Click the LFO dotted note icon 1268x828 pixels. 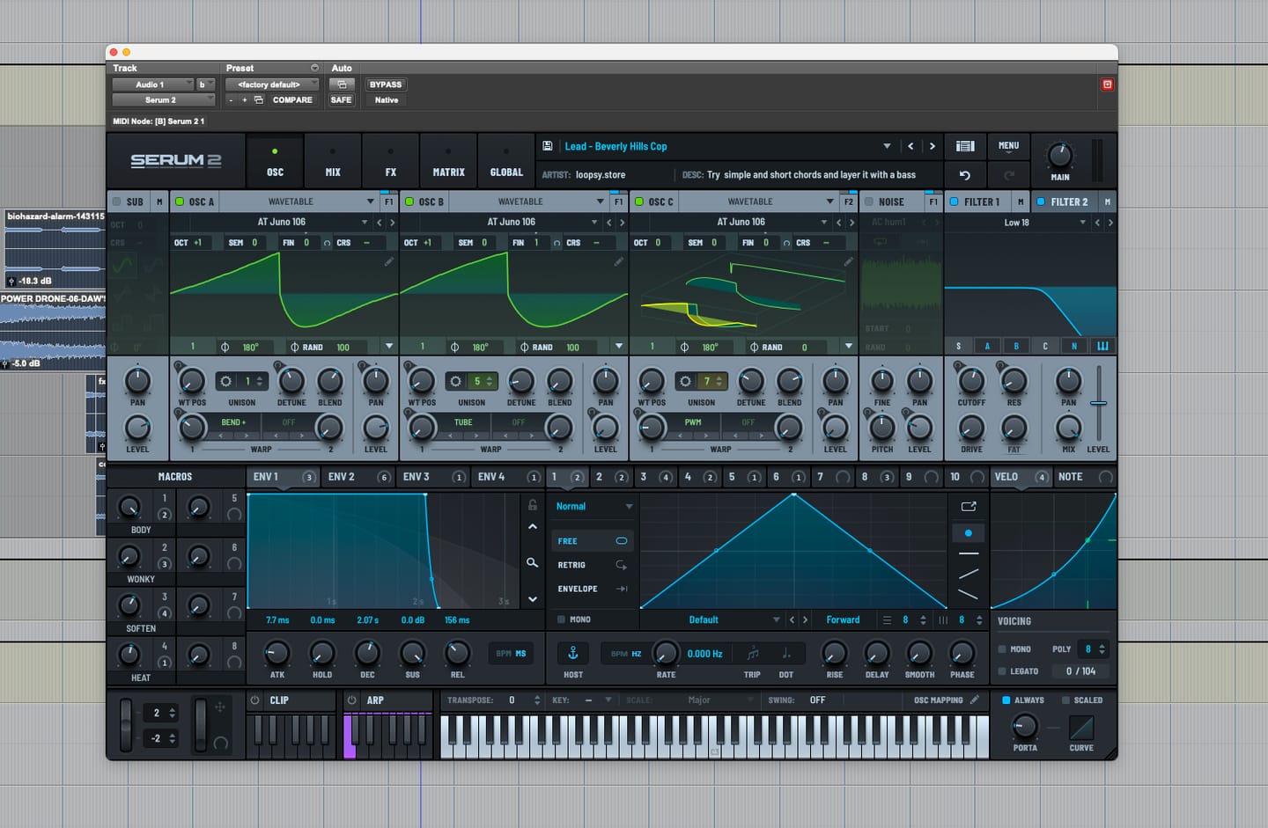(785, 653)
